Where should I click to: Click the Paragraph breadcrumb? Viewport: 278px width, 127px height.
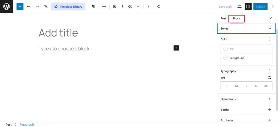click(27, 125)
